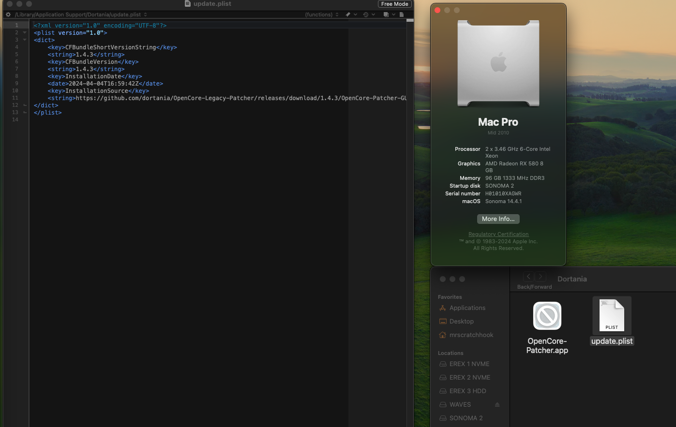
Task: Open Desktop in Finder sidebar
Action: (456, 322)
